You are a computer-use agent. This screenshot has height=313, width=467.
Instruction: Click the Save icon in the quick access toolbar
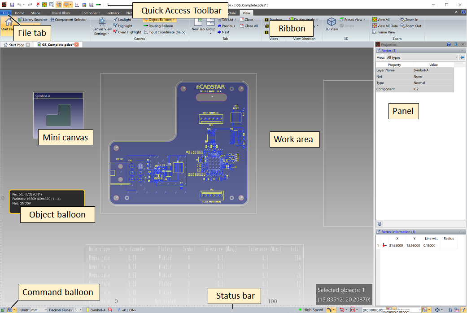[12, 5]
